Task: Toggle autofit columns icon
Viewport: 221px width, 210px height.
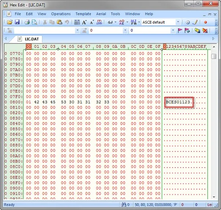Action: point(77,22)
